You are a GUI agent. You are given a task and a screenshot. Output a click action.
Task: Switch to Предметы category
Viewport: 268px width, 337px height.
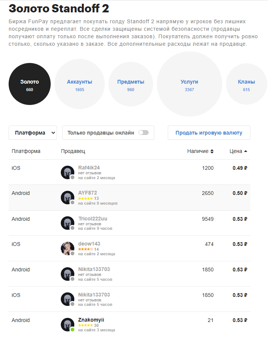pos(131,84)
